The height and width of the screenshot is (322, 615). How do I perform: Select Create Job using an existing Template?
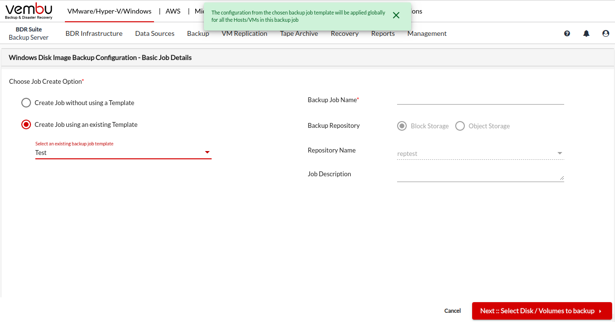(26, 124)
